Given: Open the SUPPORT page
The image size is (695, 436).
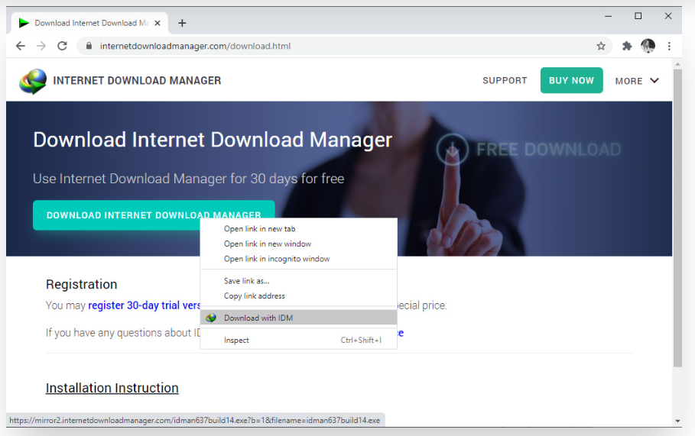Looking at the screenshot, I should point(505,81).
